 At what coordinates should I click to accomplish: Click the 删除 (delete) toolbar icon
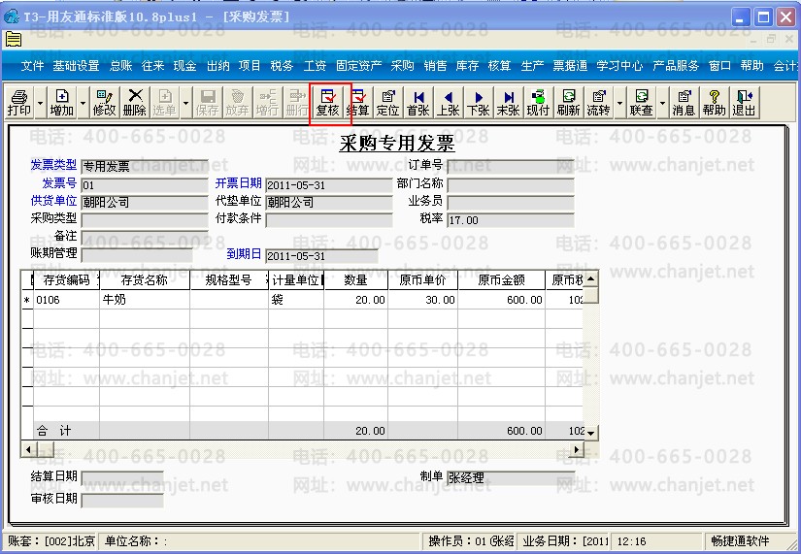click(x=135, y=102)
